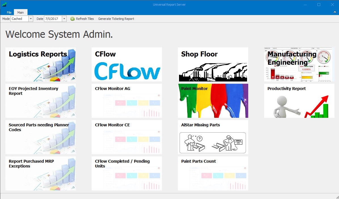Open the CFlow Monitor AG tile

pyautogui.click(x=127, y=101)
